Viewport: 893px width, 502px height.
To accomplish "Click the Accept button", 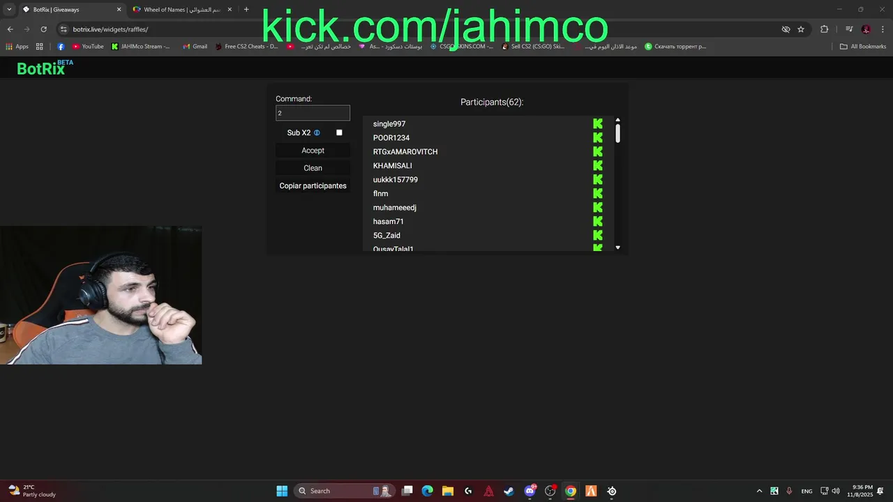I will (x=313, y=151).
